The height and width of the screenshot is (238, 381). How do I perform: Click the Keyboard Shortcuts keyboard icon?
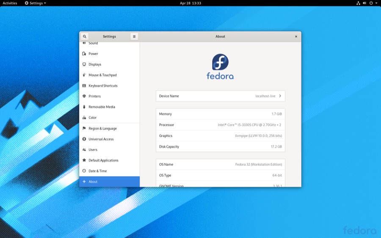coord(84,86)
